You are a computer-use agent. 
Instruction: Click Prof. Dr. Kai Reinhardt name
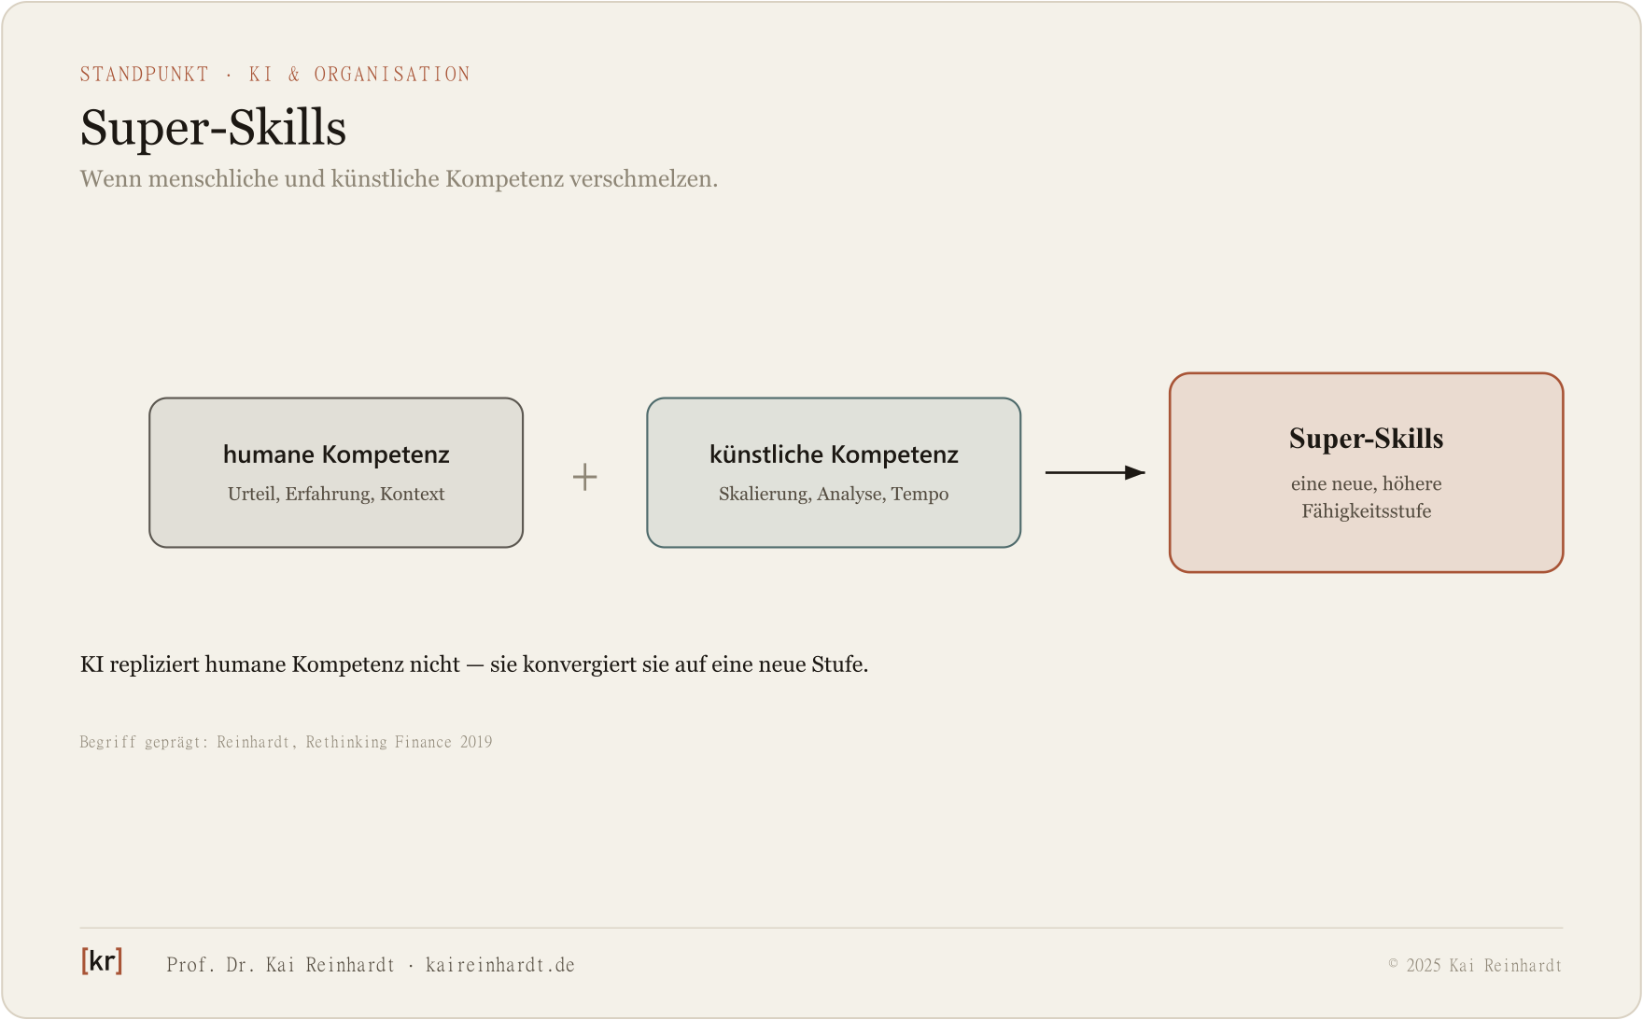(x=281, y=965)
